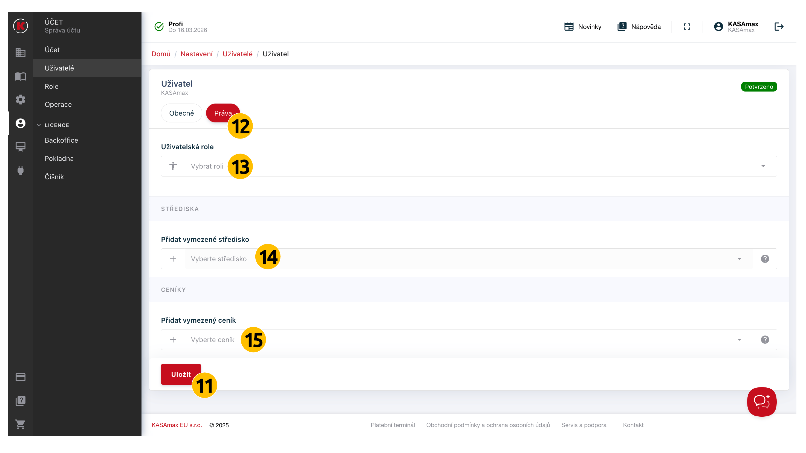This screenshot has height=453, width=806.
Task: Click the KASAmax logo icon in sidebar
Action: [20, 26]
